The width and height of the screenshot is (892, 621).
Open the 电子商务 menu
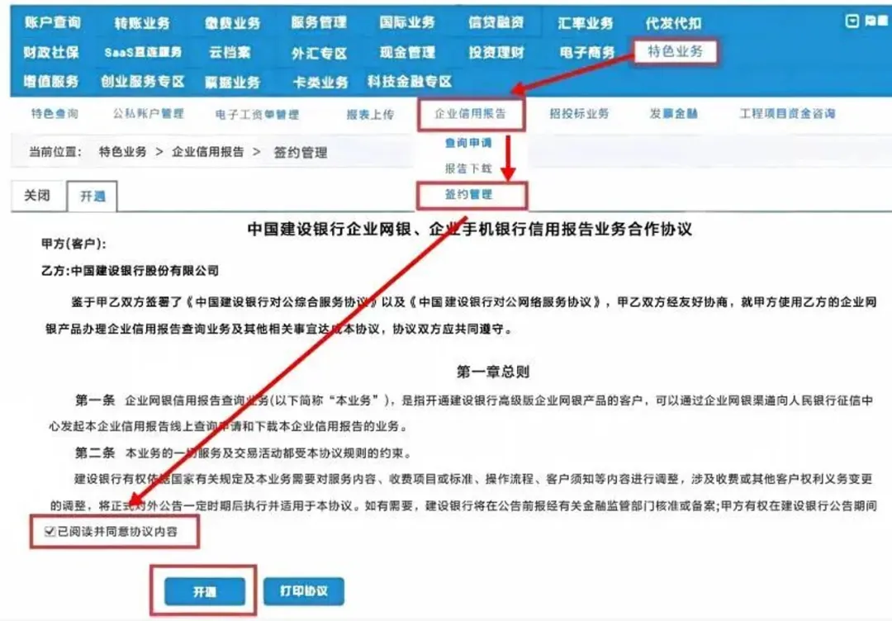(x=587, y=52)
